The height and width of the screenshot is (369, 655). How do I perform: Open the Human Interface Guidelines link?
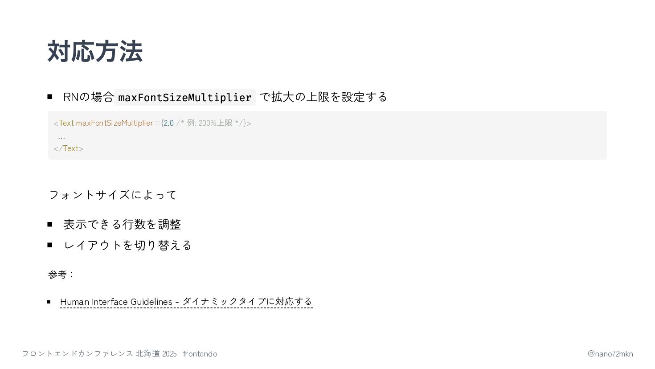(x=186, y=302)
